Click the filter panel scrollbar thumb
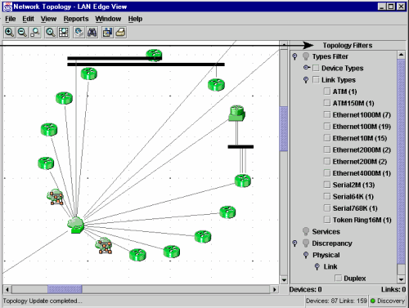 pos(401,162)
